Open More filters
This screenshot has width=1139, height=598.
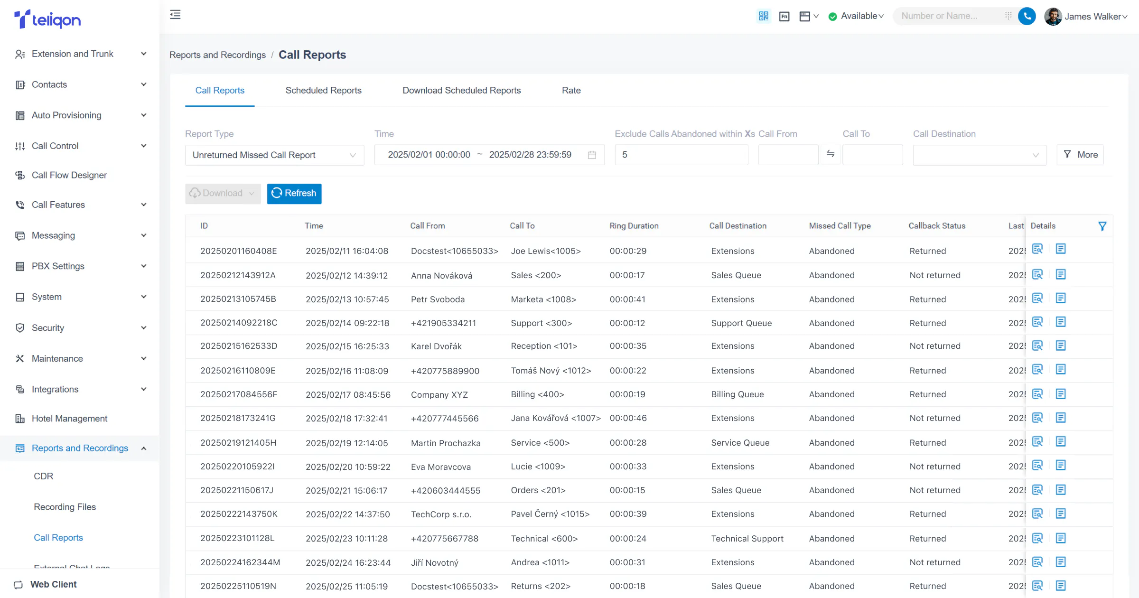tap(1080, 155)
